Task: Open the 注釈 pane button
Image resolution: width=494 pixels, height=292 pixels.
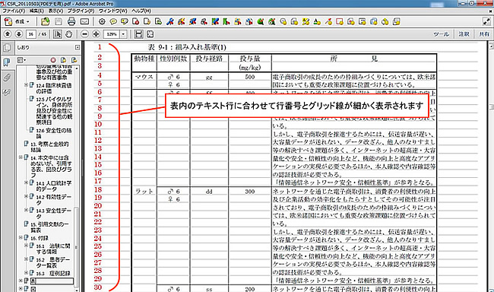Action: [x=464, y=34]
